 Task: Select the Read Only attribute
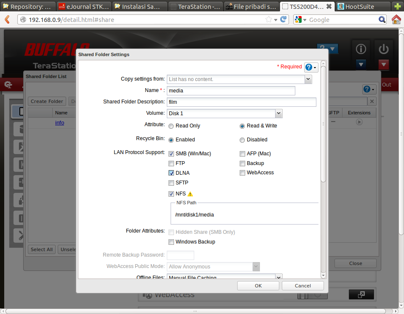click(171, 126)
